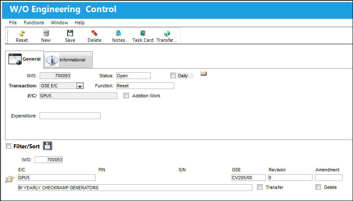Check the Addition Work checkbox

click(126, 96)
